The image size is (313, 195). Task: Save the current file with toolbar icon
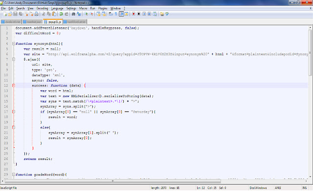click(15, 14)
